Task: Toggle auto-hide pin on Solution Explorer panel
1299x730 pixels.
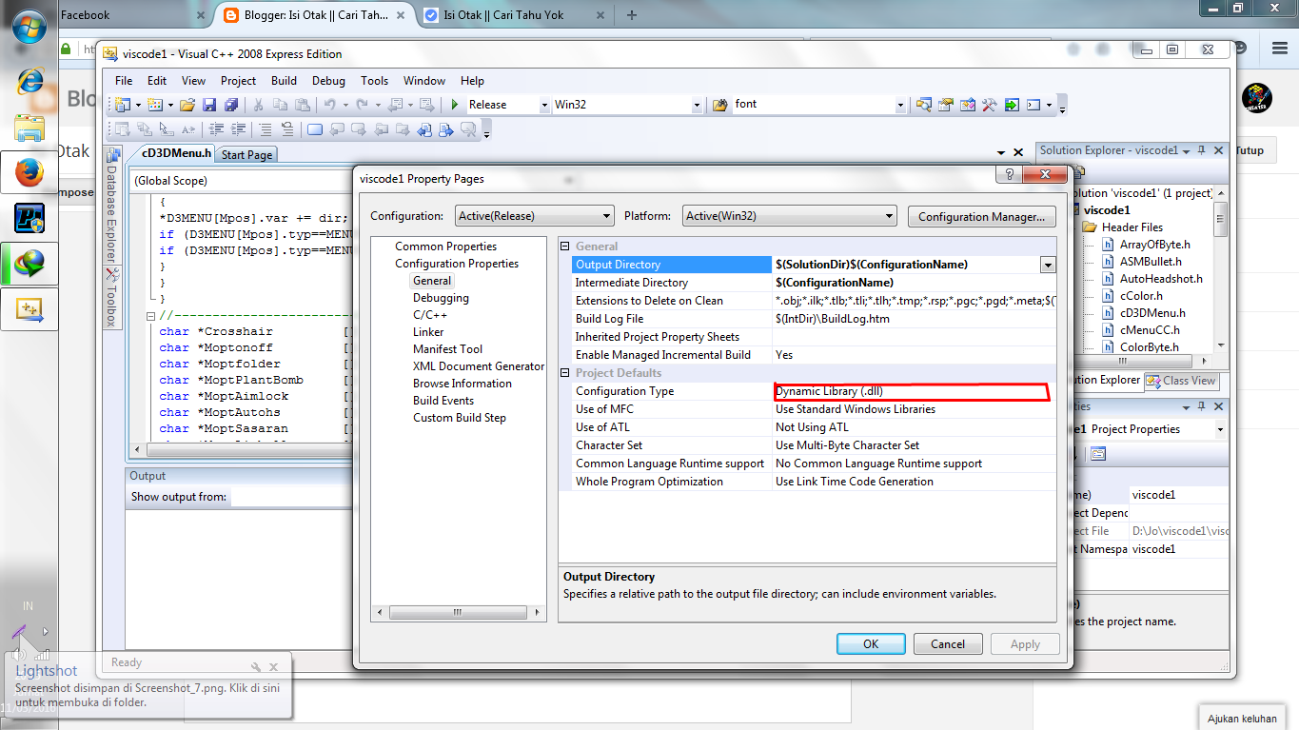Action: 1202,150
